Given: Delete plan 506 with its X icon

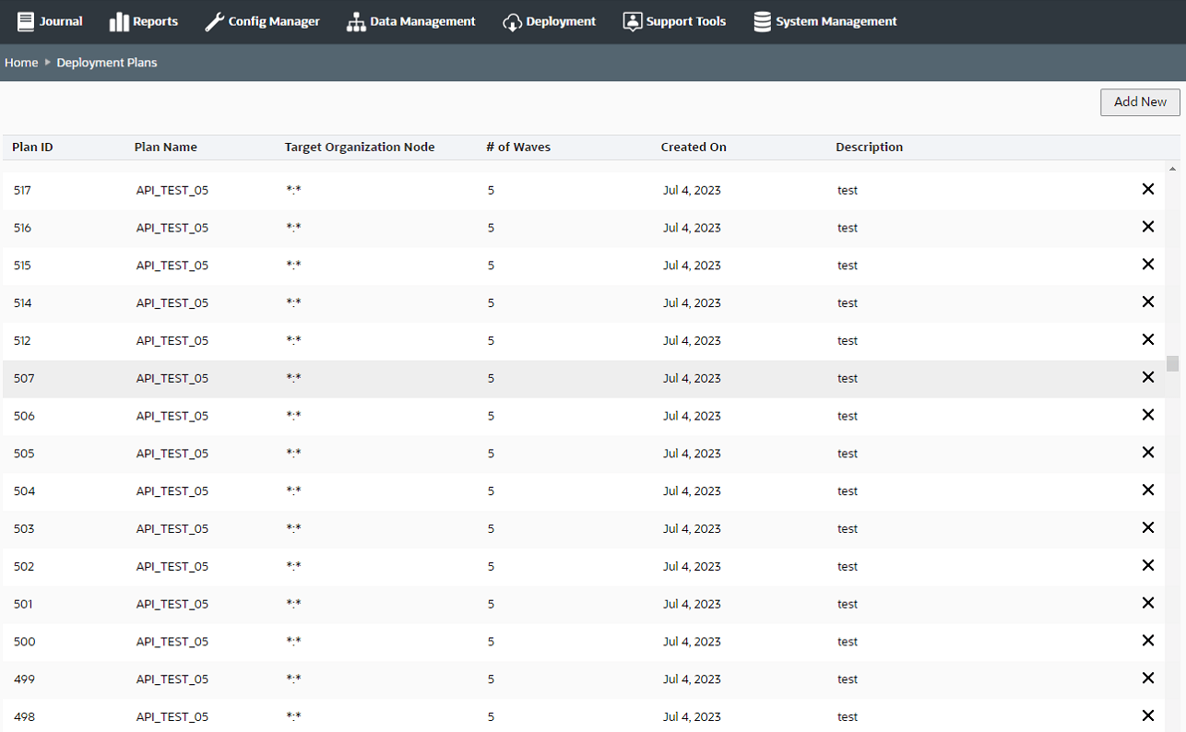Looking at the screenshot, I should coord(1148,415).
